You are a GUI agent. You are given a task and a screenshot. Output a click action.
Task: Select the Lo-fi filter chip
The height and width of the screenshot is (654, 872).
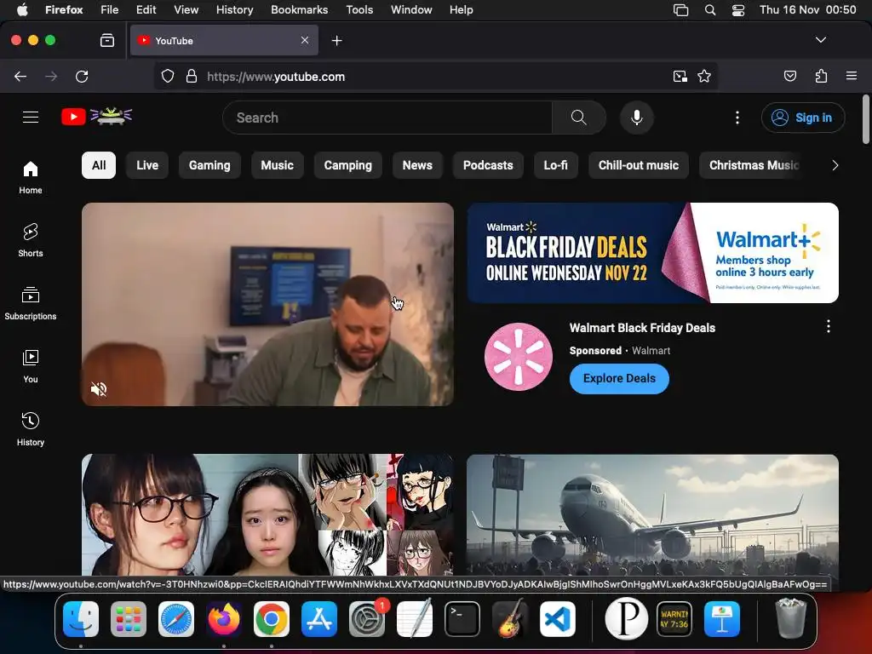click(x=555, y=165)
